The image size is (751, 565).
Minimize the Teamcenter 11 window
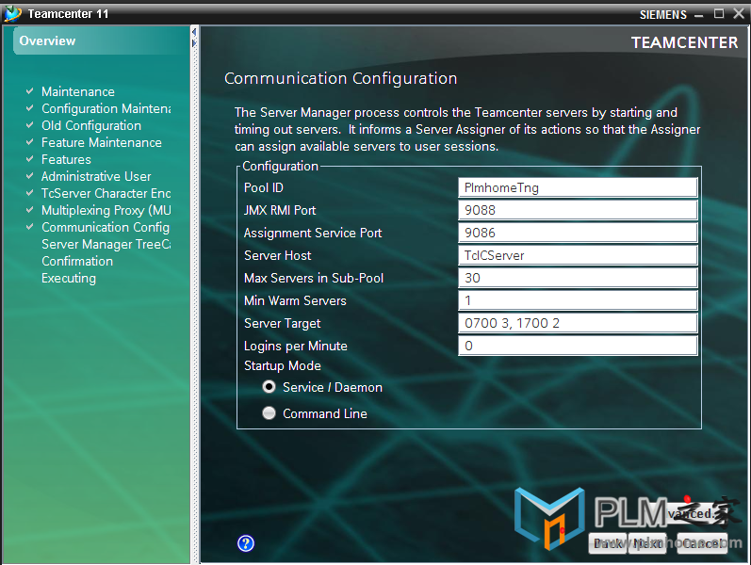[699, 15]
